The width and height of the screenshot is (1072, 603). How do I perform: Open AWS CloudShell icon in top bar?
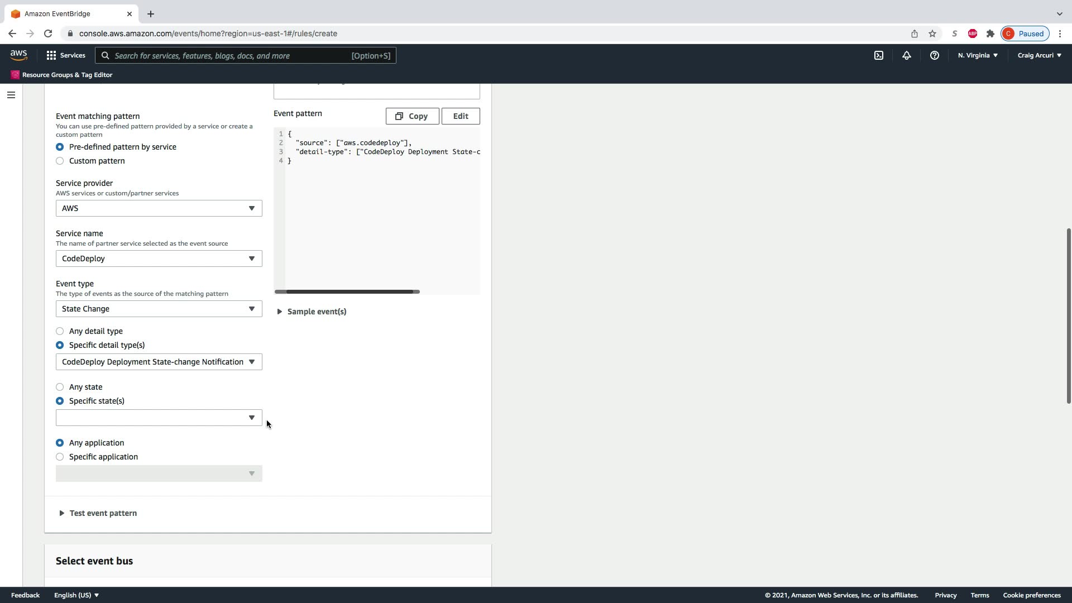click(x=878, y=55)
